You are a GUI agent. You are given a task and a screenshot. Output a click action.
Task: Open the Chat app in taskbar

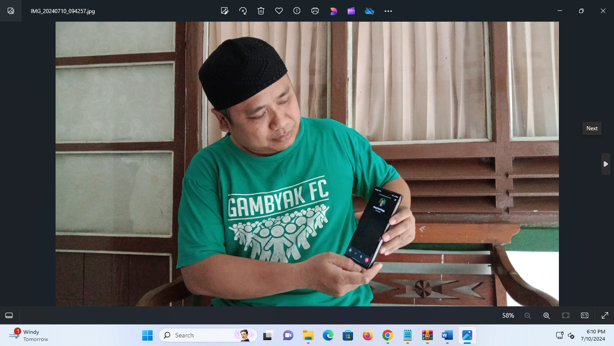(x=288, y=335)
